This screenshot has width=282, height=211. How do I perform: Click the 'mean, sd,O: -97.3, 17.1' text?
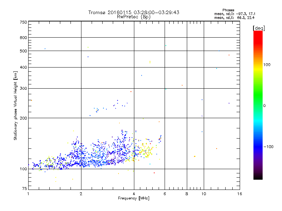pyautogui.click(x=235, y=14)
